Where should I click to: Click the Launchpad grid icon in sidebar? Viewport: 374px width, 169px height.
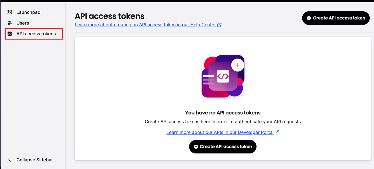pyautogui.click(x=10, y=12)
